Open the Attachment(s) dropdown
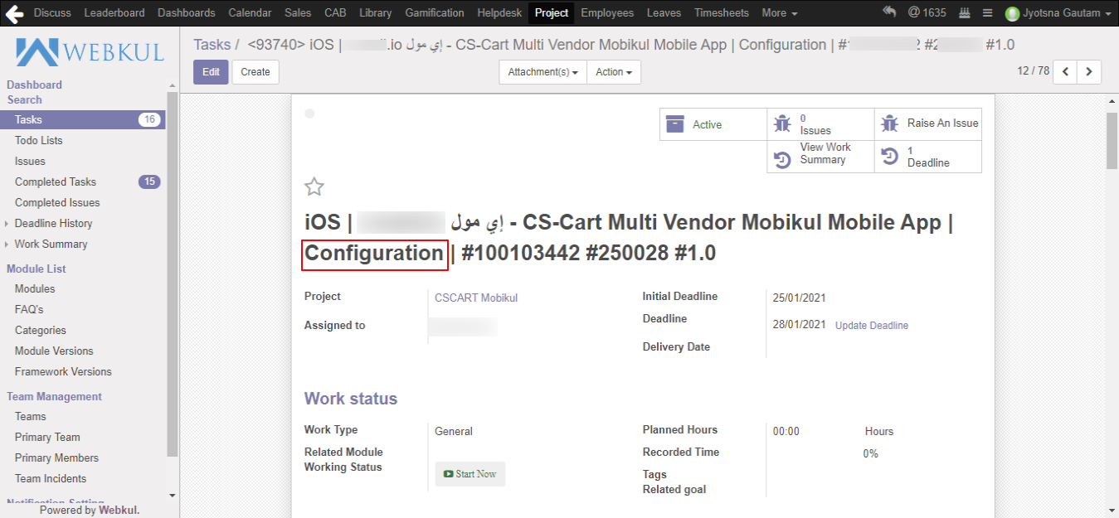Image resolution: width=1119 pixels, height=518 pixels. click(542, 72)
